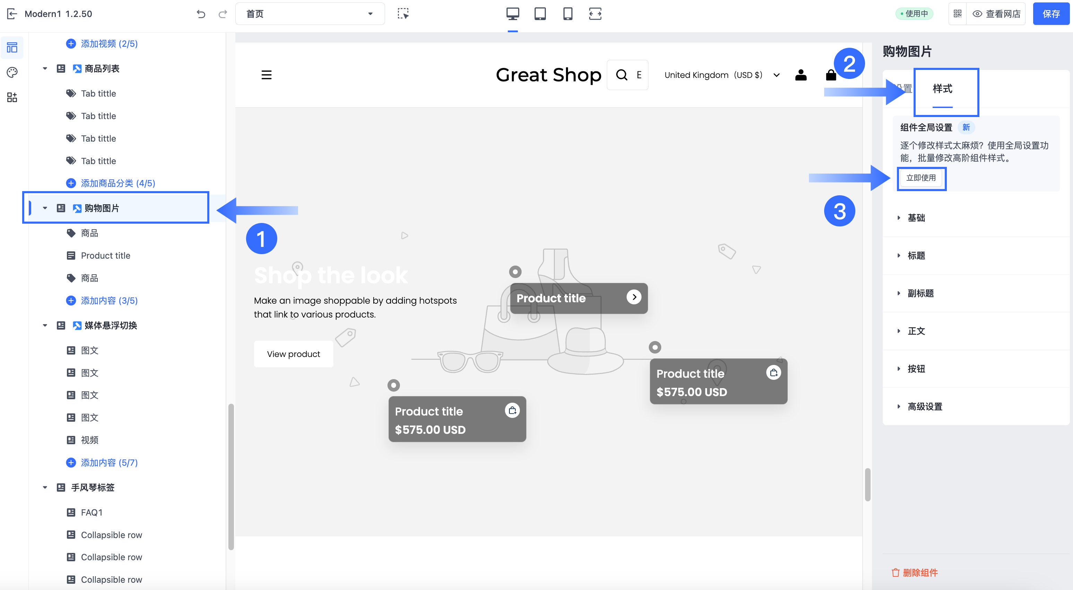Click 查看网店 to view store
Screen dimensions: 1073x590
tap(996, 14)
